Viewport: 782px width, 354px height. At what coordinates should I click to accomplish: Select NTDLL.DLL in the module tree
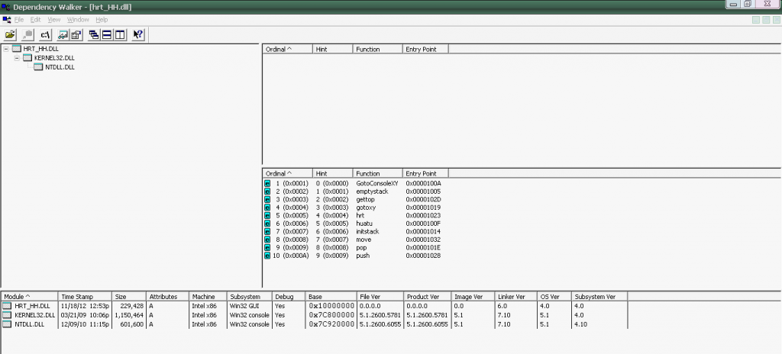click(60, 67)
